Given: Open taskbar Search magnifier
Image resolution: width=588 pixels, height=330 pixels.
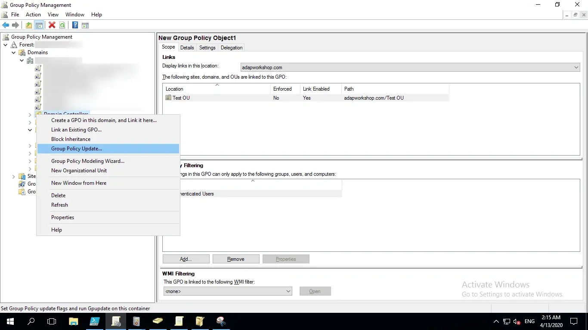Looking at the screenshot, I should [x=31, y=321].
